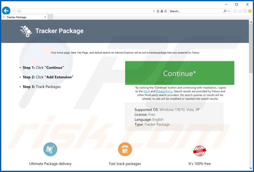Click the Tracker Package header title
The height and width of the screenshot is (172, 254).
tap(59, 31)
